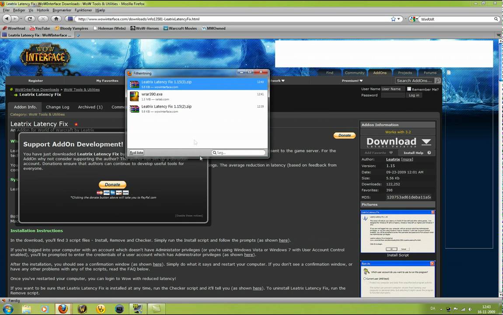Image resolution: width=503 pixels, height=315 pixels.
Task: Click Download Latest Version button
Action: (398, 142)
